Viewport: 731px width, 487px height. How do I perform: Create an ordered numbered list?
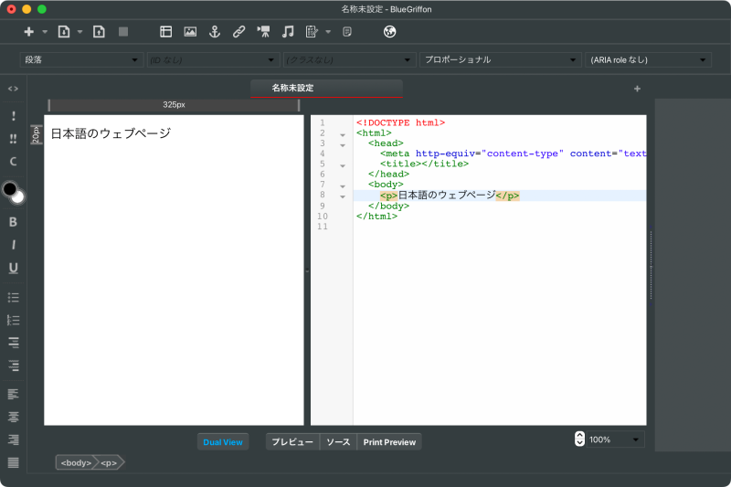[13, 320]
